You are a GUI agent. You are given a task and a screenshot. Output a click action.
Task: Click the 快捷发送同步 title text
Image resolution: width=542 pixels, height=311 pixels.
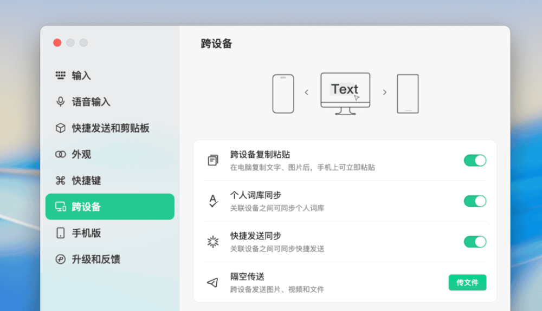[x=256, y=236]
